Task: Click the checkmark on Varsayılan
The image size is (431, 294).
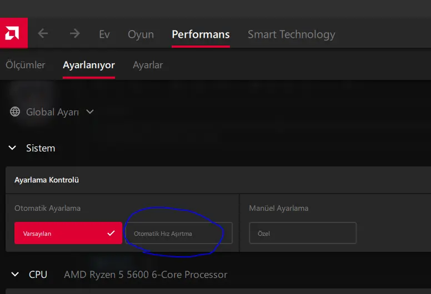Action: pos(111,233)
